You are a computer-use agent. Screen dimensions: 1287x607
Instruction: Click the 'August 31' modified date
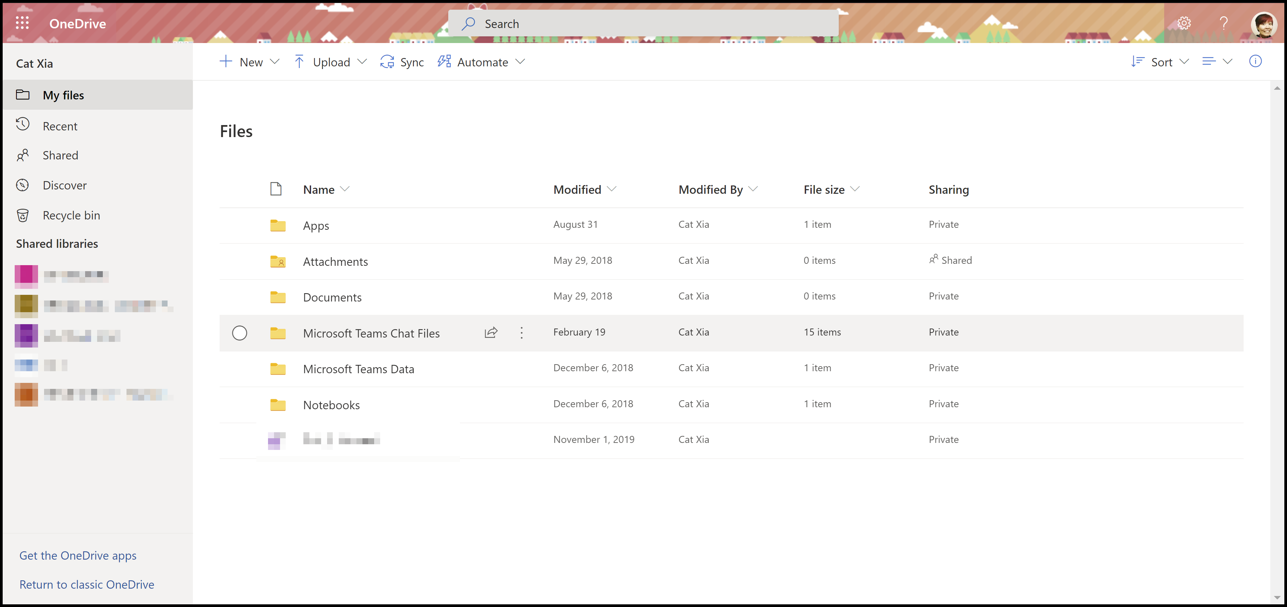[575, 224]
